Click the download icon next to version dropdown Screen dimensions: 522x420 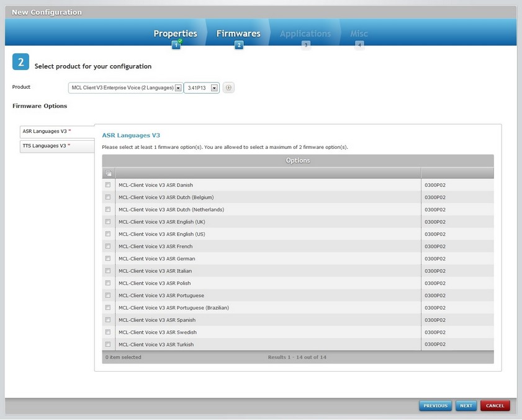point(228,88)
